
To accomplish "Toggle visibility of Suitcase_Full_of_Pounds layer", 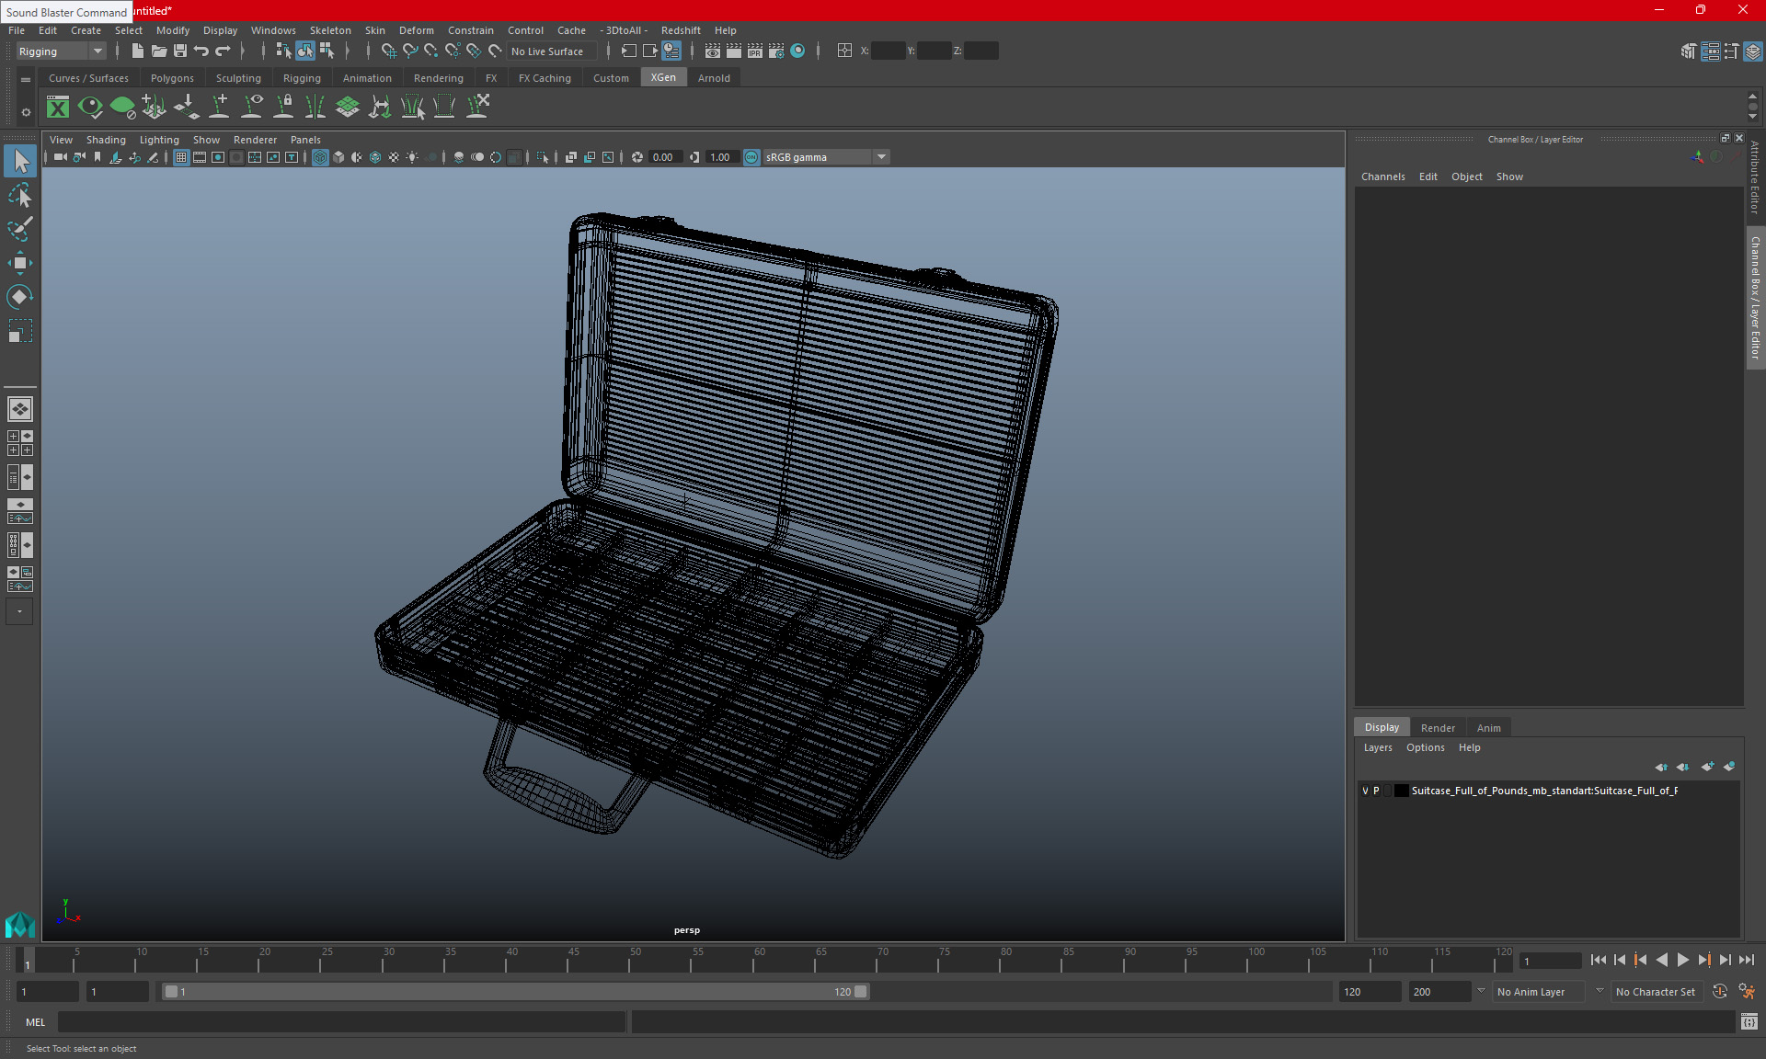I will 1366,791.
